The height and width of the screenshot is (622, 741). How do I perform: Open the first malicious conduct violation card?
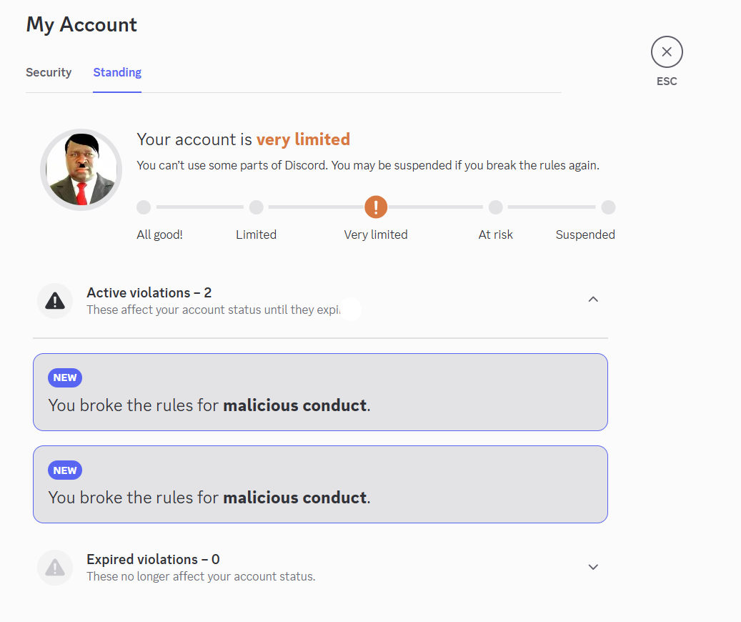pos(320,392)
